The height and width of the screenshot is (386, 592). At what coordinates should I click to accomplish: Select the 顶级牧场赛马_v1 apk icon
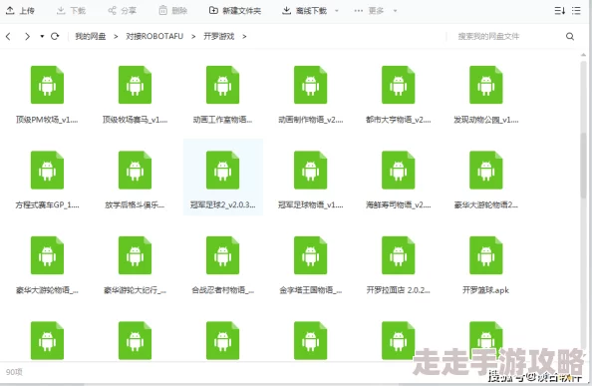[x=135, y=85]
